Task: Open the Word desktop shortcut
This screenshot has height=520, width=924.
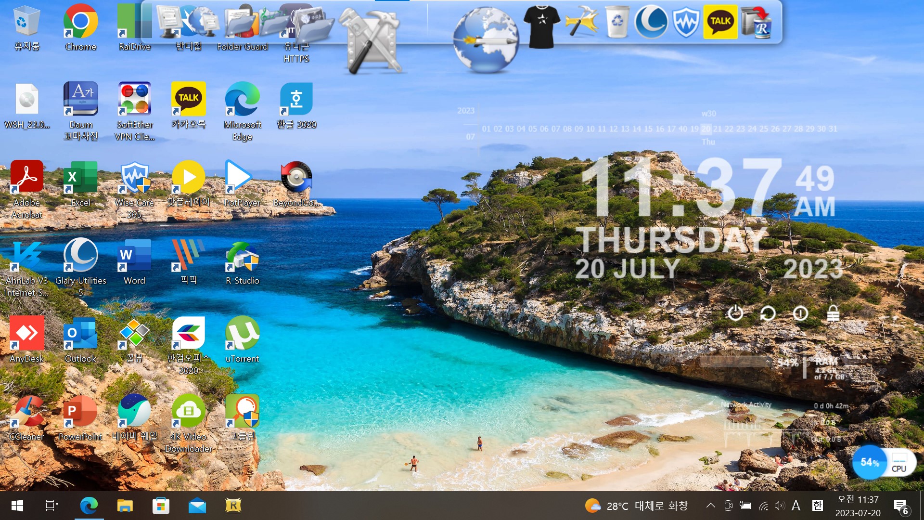Action: click(135, 261)
